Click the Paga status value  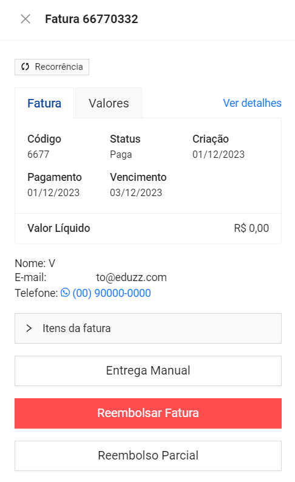[121, 154]
